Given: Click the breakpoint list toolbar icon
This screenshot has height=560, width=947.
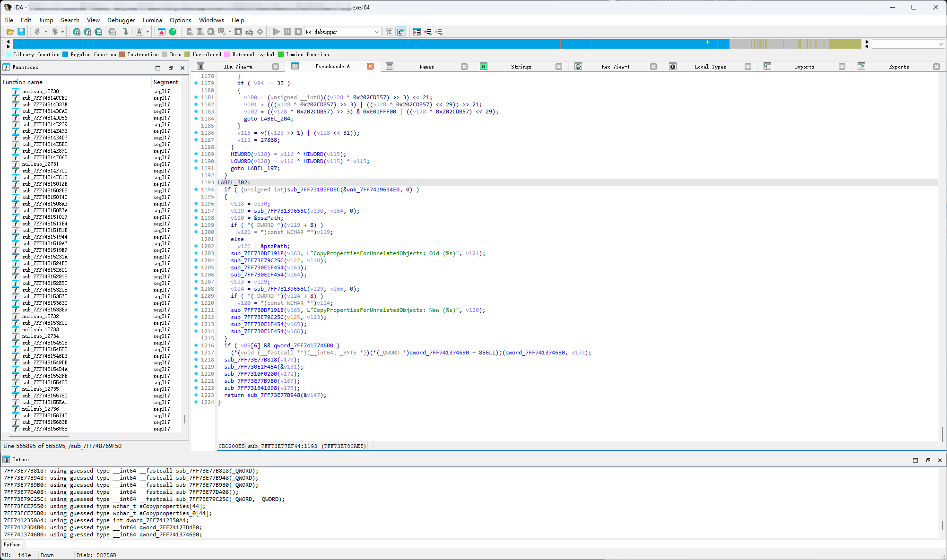Looking at the screenshot, I should click(417, 32).
